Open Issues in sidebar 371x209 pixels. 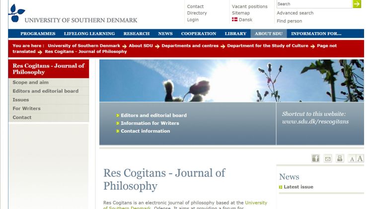49,100
